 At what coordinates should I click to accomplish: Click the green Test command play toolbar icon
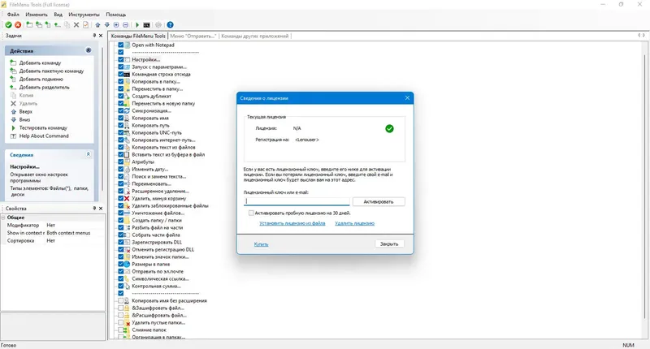click(137, 25)
